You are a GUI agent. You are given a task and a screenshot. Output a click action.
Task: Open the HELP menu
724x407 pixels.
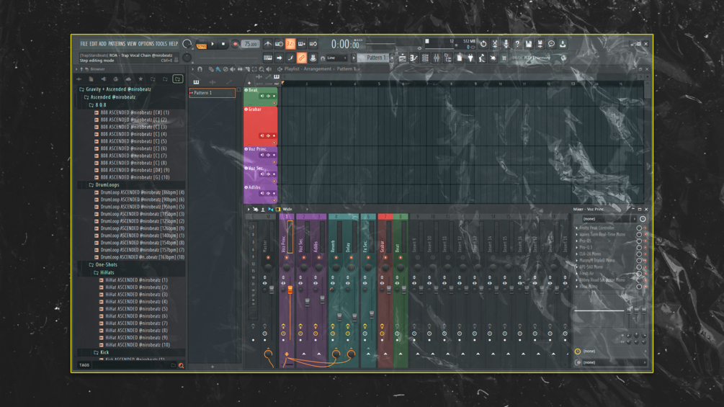click(x=173, y=44)
